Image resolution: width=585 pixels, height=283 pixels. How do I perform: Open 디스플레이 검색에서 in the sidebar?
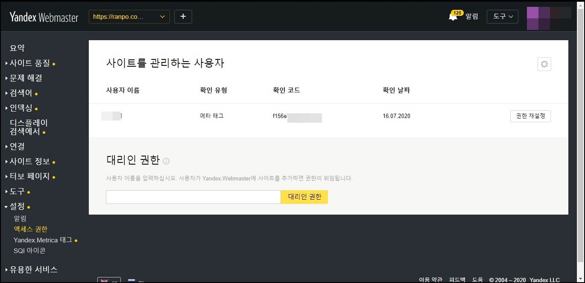(29, 127)
